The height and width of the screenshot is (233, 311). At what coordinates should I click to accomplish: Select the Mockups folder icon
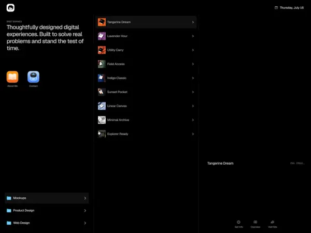[9, 198]
